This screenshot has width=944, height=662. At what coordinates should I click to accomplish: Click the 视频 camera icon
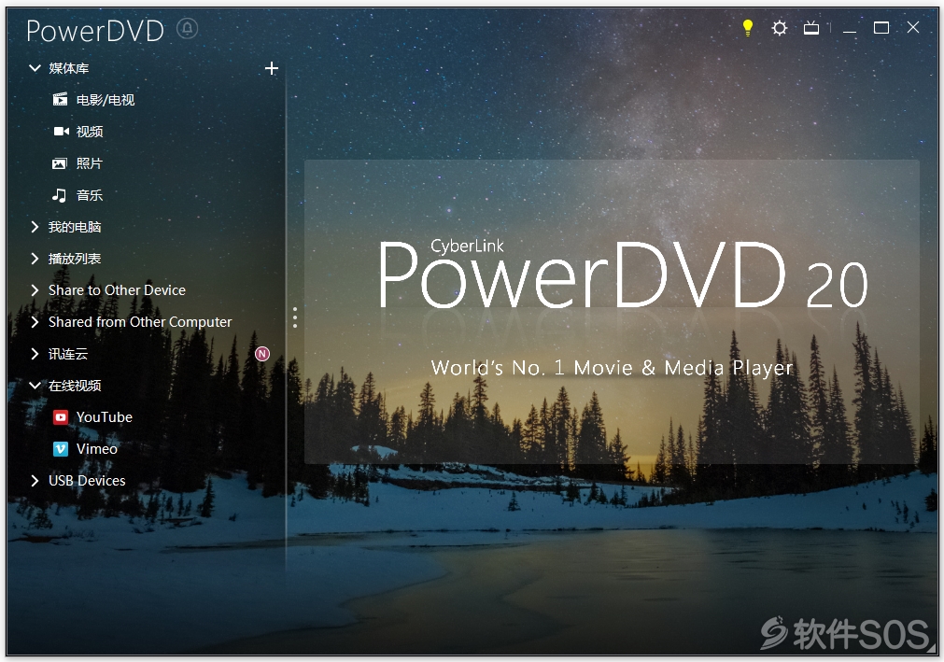pos(61,132)
